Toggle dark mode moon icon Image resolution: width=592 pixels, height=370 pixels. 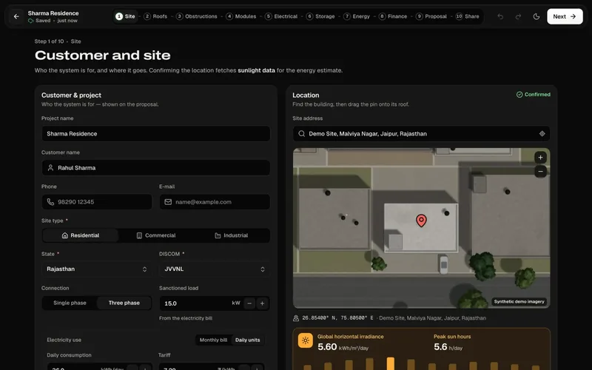536,16
